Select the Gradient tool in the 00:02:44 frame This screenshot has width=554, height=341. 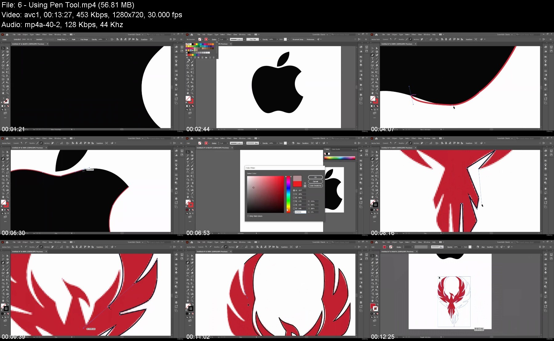click(x=192, y=79)
